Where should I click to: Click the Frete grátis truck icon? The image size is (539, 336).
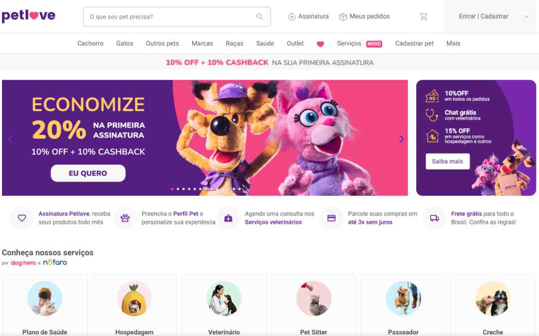click(x=435, y=218)
